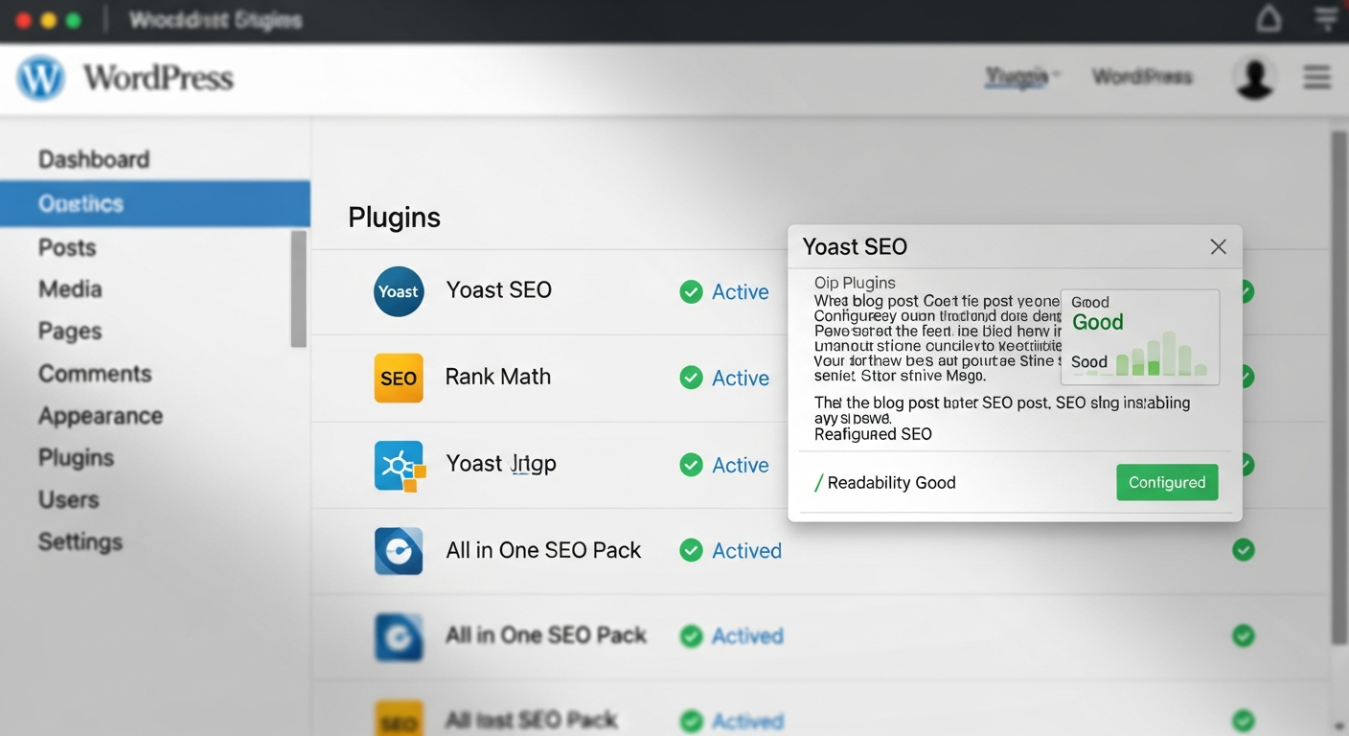Click the user profile avatar icon

(1254, 77)
